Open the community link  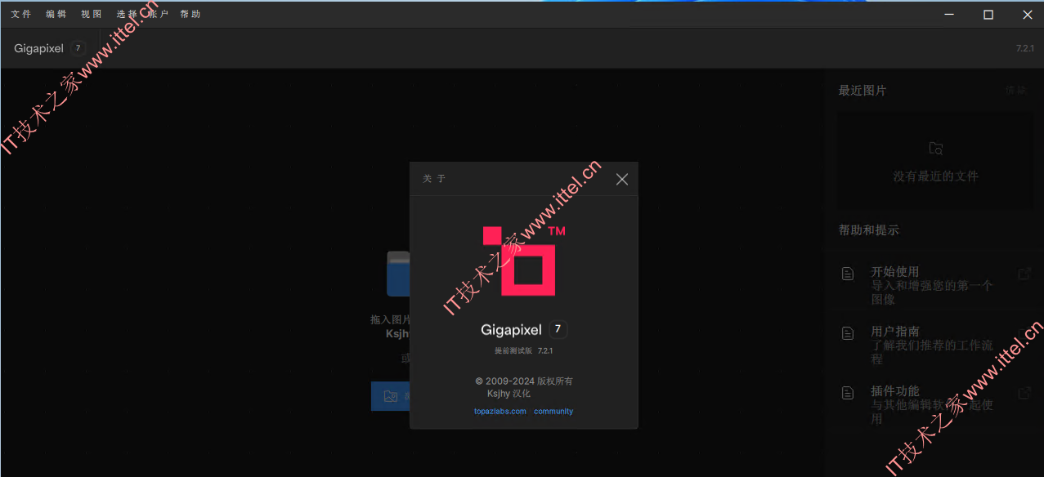tap(553, 412)
